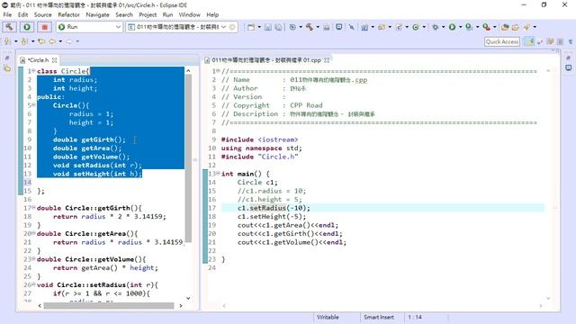
Task: Close the Circle.h editor tab
Action: click(x=54, y=60)
